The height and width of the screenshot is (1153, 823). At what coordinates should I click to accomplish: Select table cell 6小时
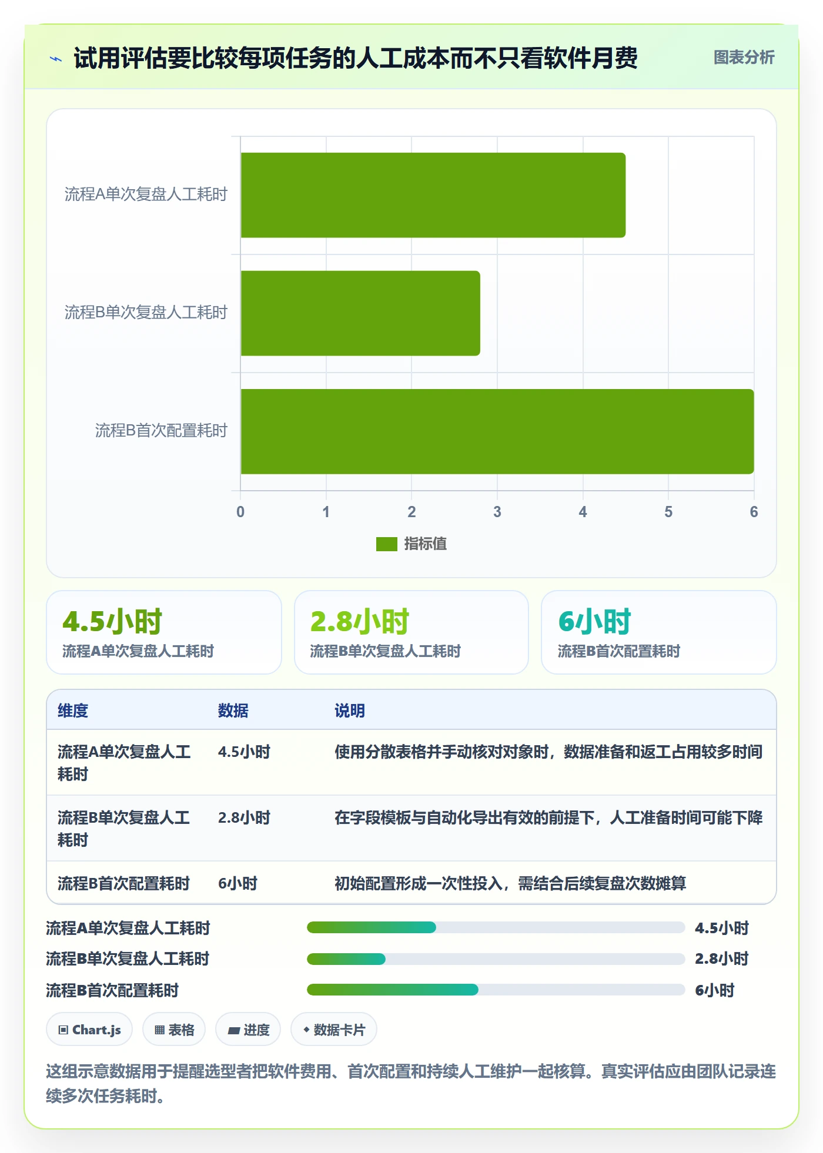point(237,883)
